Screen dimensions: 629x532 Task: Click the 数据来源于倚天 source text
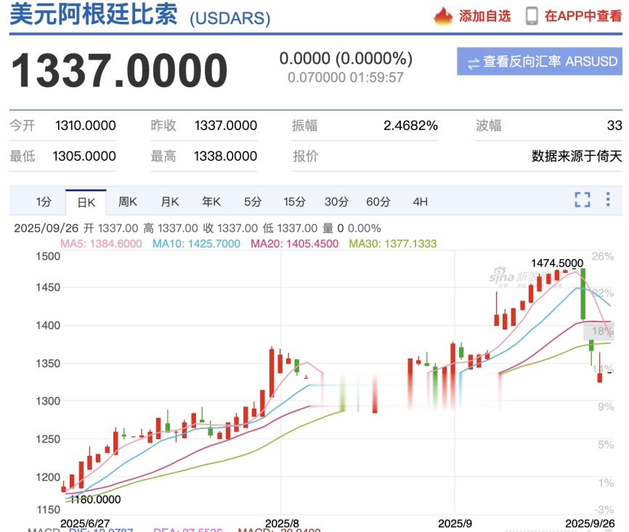point(577,156)
